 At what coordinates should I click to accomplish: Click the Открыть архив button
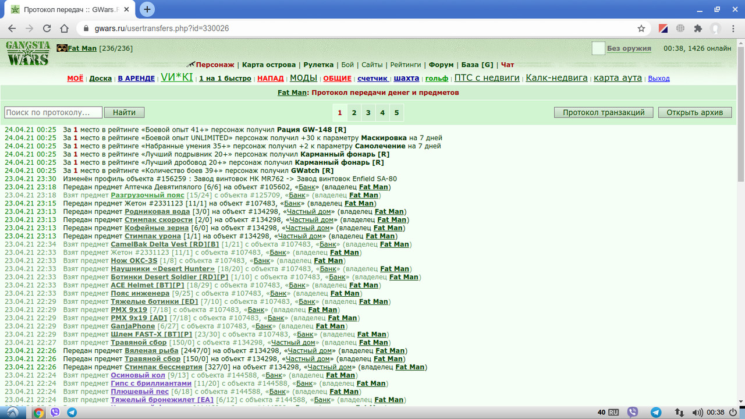tap(695, 112)
